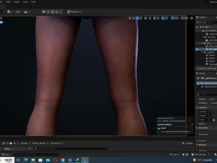Collapse the Transform section
This screenshot has width=217, height=163.
point(197,107)
